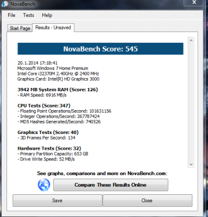Click the Close button at bottom
The width and height of the screenshot is (208, 217).
[x=147, y=201]
